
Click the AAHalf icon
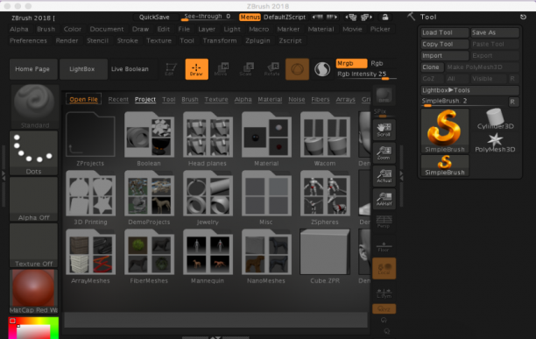pos(384,199)
